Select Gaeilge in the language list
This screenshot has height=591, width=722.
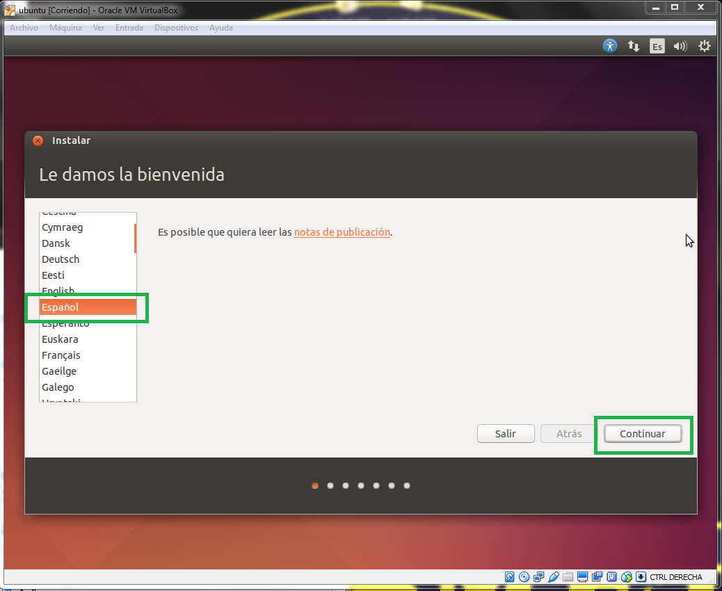click(86, 371)
